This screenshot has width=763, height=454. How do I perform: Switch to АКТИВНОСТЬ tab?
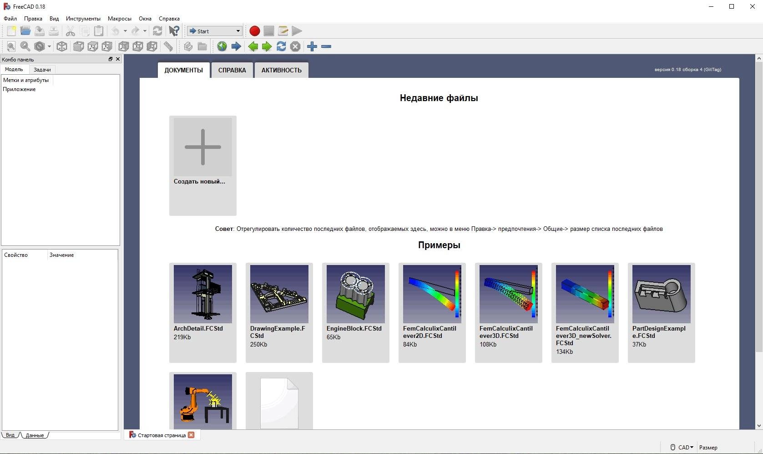[281, 70]
